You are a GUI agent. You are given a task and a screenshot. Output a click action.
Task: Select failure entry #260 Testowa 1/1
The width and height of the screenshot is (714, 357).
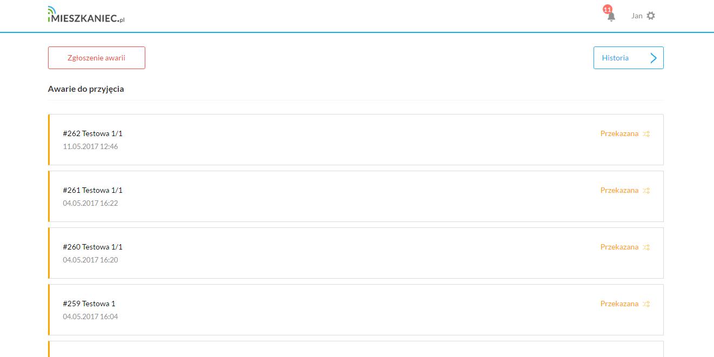[x=93, y=247]
